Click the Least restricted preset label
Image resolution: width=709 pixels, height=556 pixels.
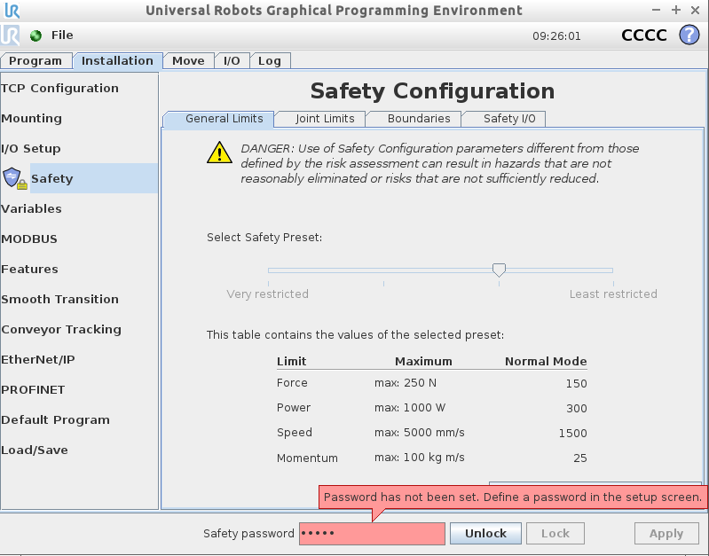613,294
